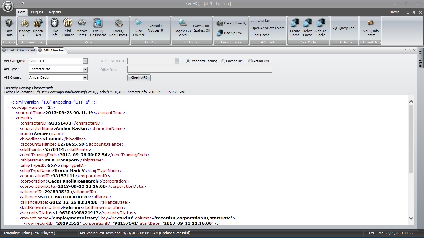Click the lastKnownLocation value Fahruni
Image resolution: width=424 pixels, height=238 pixels.
point(72,208)
